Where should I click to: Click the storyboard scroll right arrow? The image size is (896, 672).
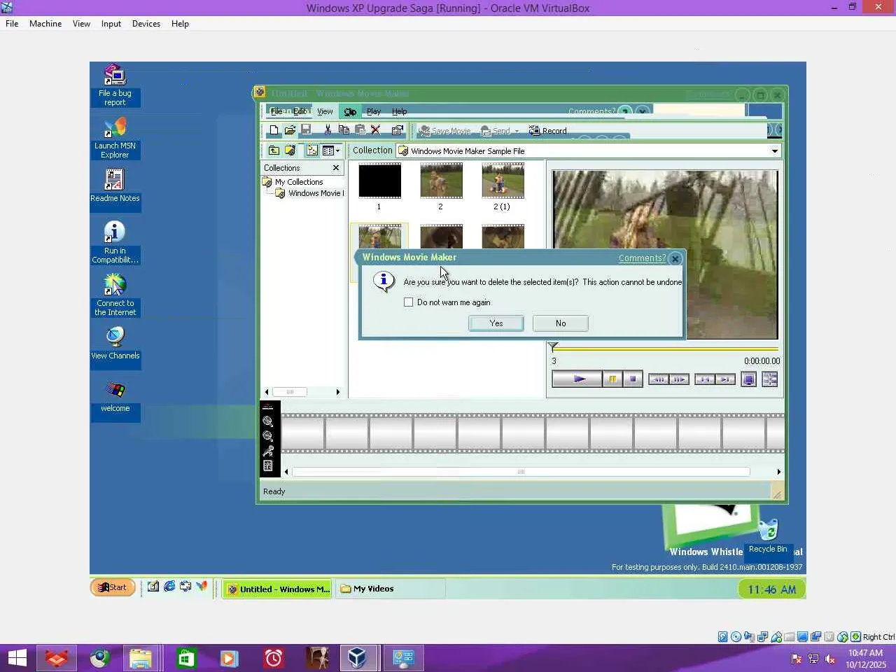coord(778,472)
